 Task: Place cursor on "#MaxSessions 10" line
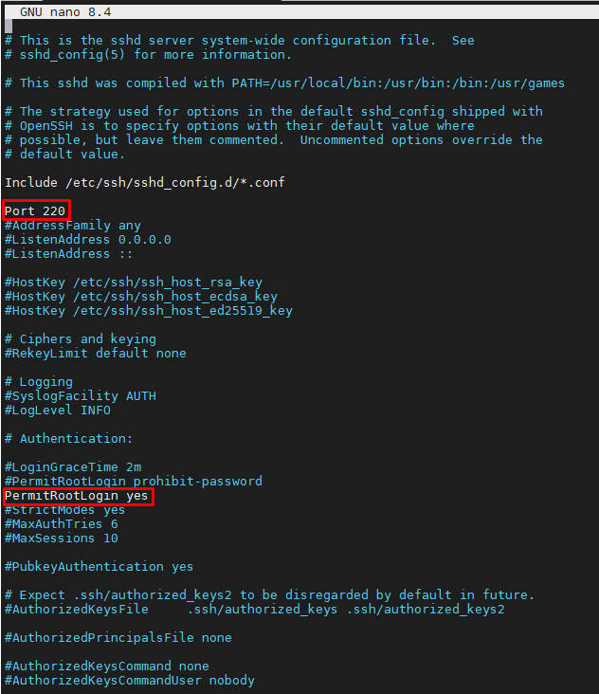coord(62,538)
